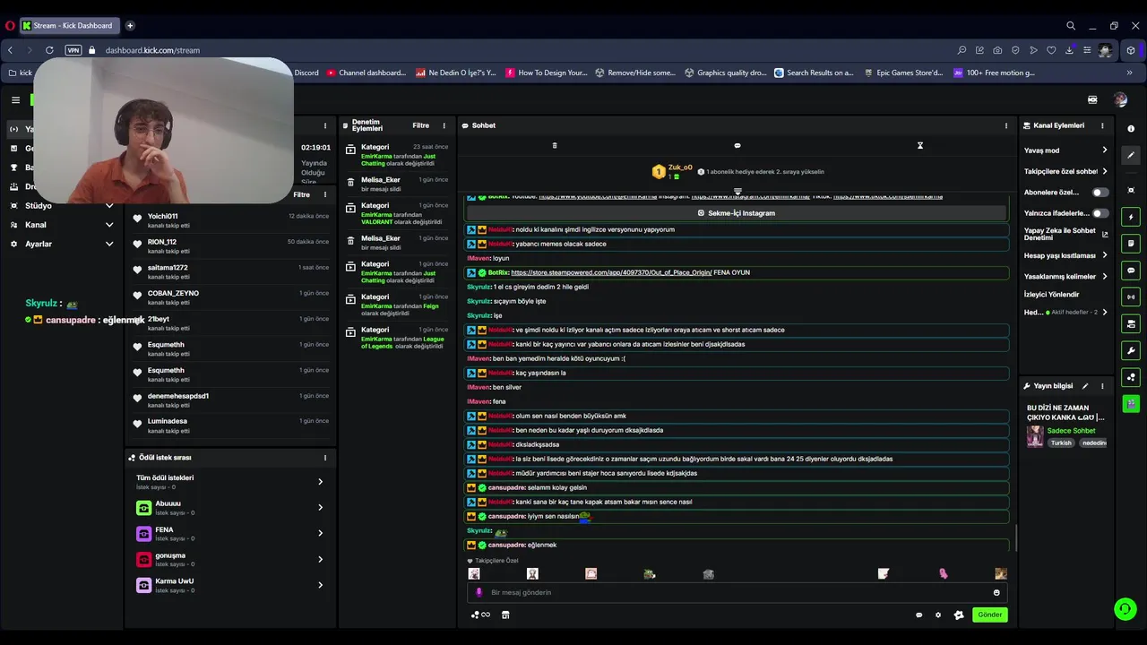Open the FENA reward request row
The width and height of the screenshot is (1147, 645).
point(229,533)
